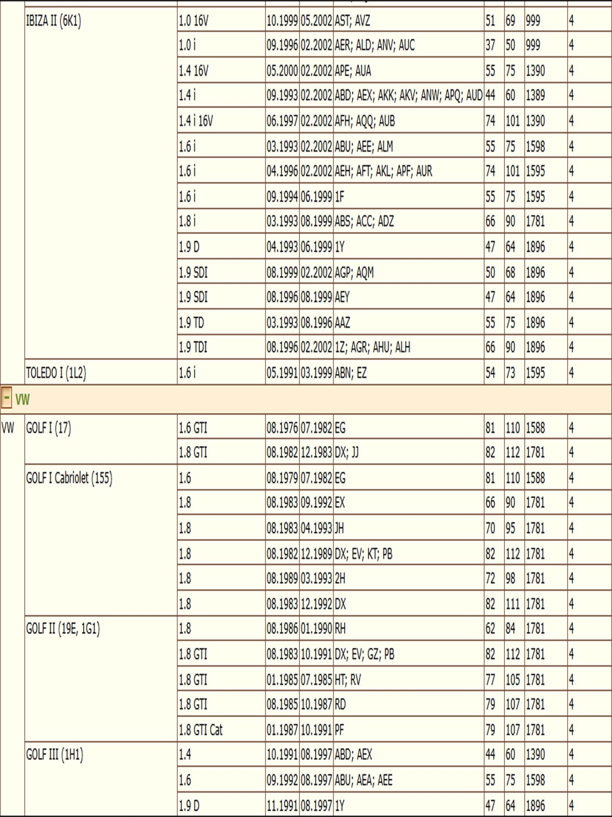Select the GOLF I Cabriolet (155) cell
612x817 pixels.
tap(69, 478)
